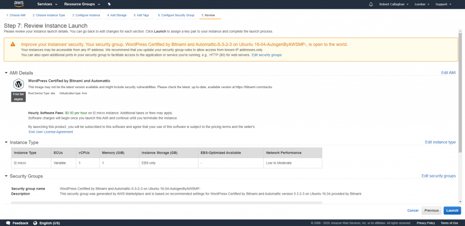
Task: Click the Feedback text link
Action: 20,223
